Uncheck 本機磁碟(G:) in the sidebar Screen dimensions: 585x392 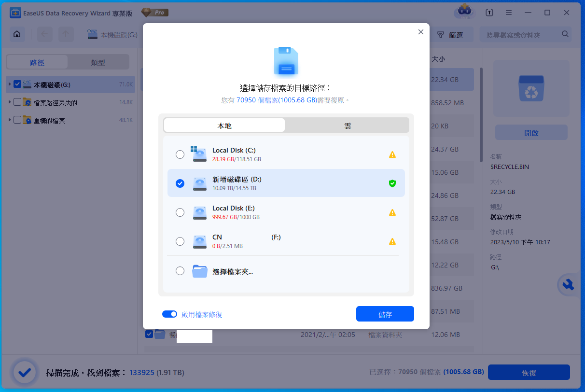pos(17,84)
